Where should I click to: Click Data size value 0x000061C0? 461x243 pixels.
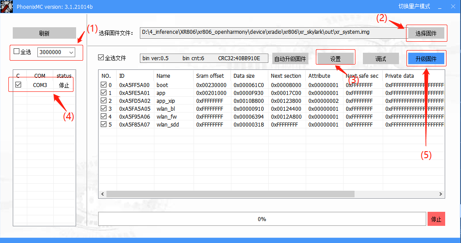[x=249, y=85]
